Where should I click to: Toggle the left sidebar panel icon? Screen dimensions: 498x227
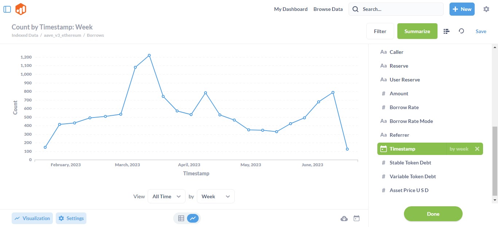7,9
